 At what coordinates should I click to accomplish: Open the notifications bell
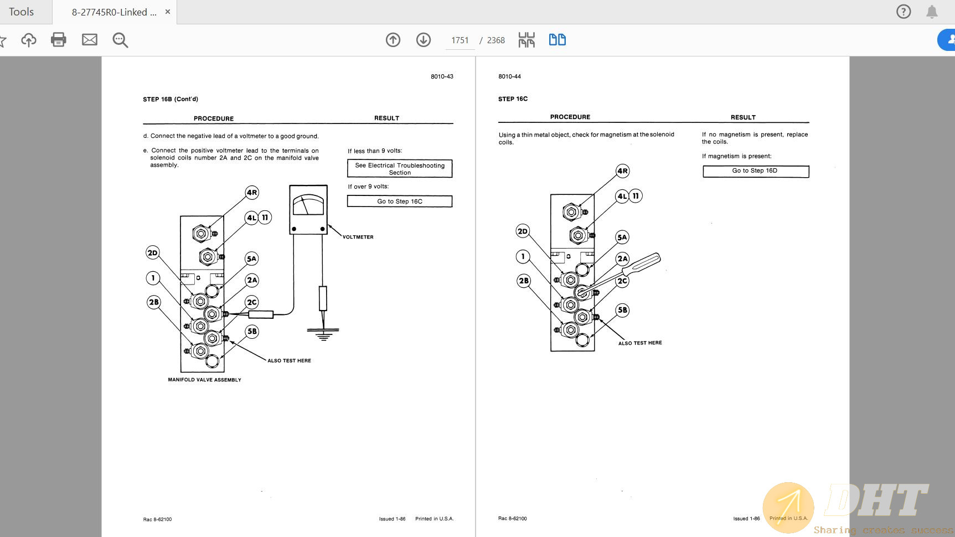pyautogui.click(x=932, y=12)
